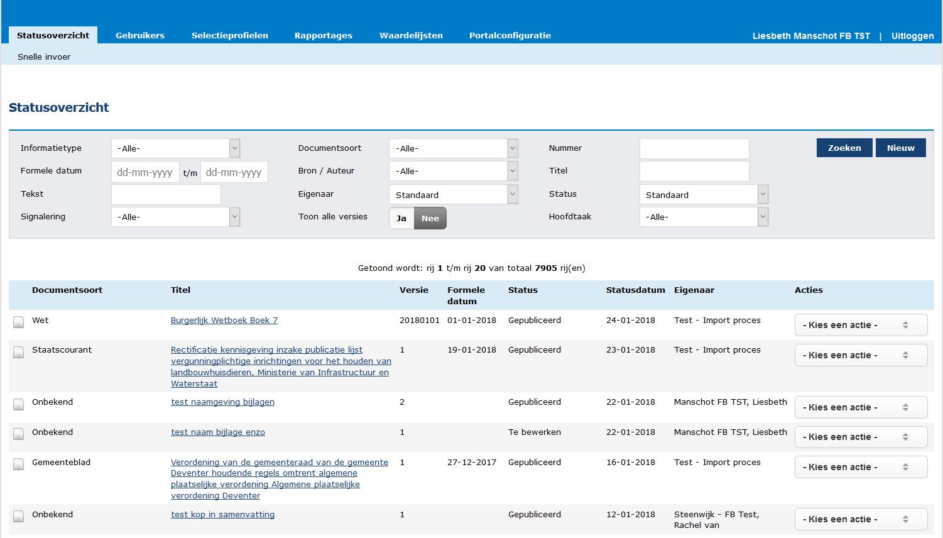The image size is (943, 538).
Task: Open the Status filter dropdown
Action: [x=704, y=194]
